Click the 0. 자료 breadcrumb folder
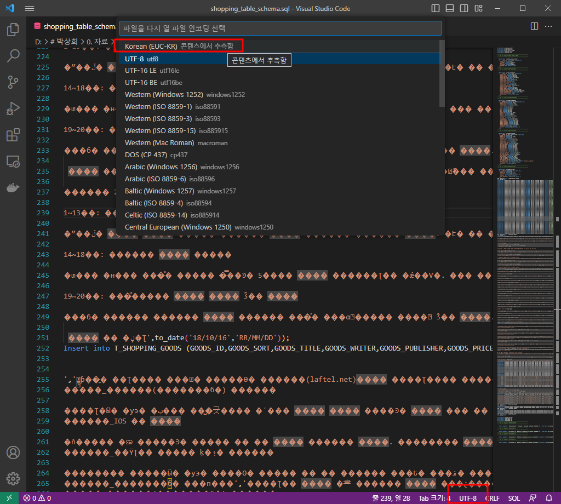 pos(97,42)
